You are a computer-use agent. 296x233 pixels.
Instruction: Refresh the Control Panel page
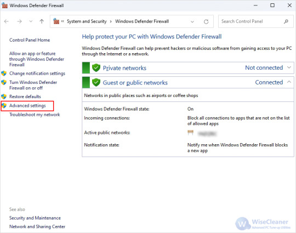[206, 21]
